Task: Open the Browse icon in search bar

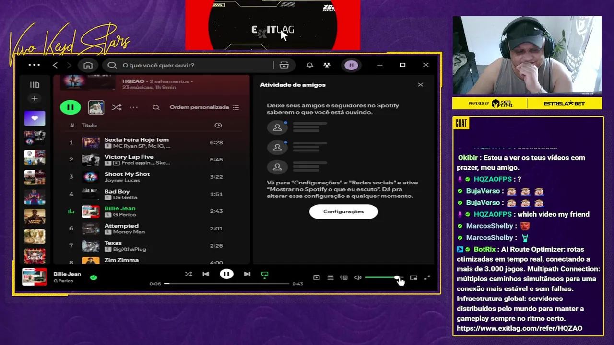Action: tap(284, 65)
